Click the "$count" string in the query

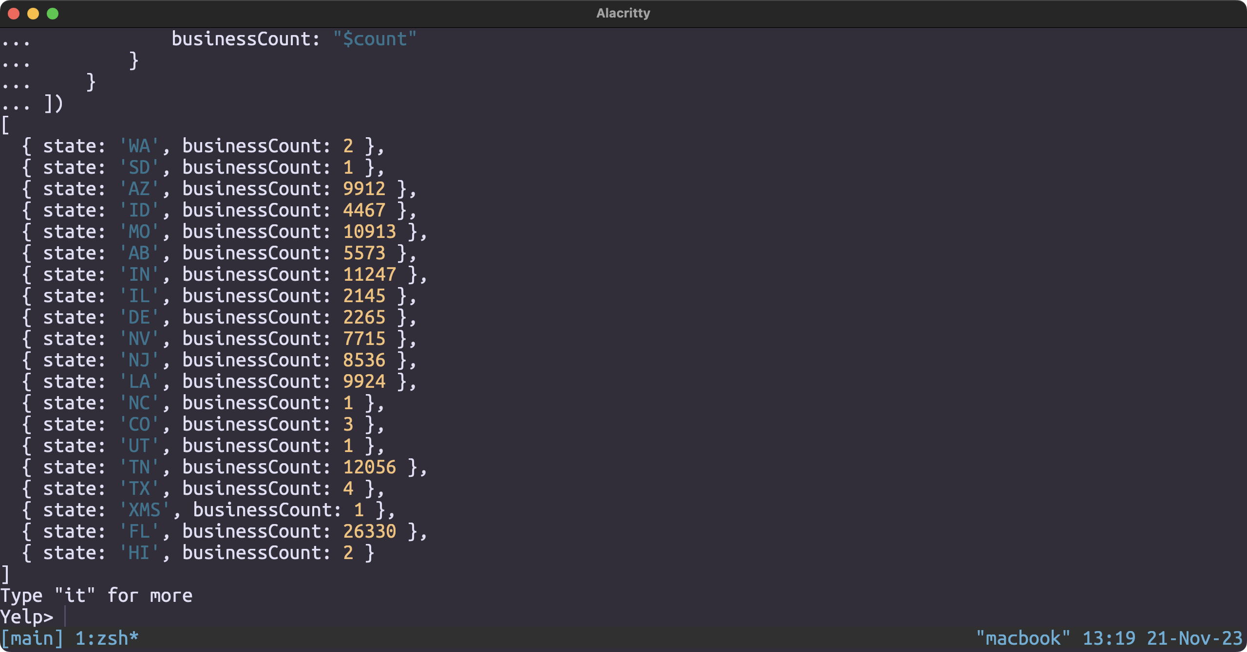point(375,39)
